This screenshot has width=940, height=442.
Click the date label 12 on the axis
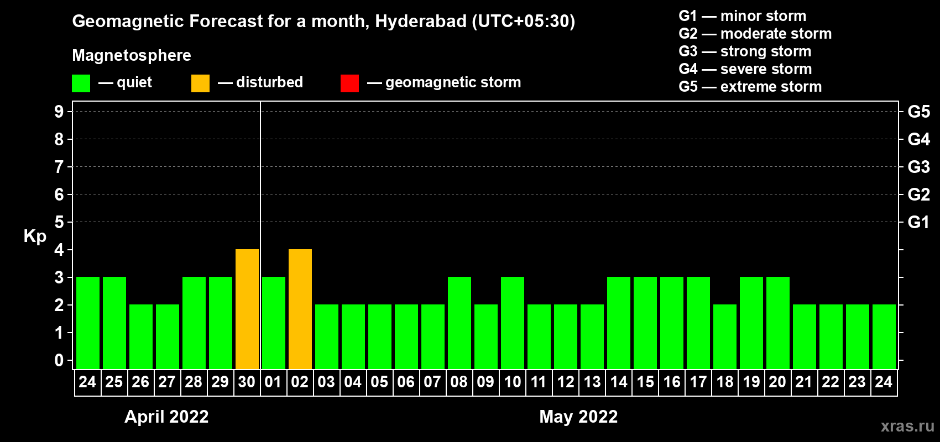pos(566,382)
